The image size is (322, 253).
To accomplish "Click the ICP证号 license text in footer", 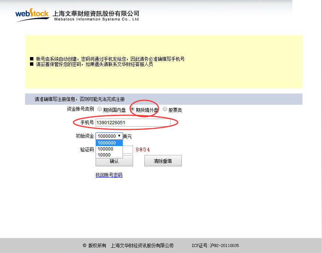I will 215,245.
